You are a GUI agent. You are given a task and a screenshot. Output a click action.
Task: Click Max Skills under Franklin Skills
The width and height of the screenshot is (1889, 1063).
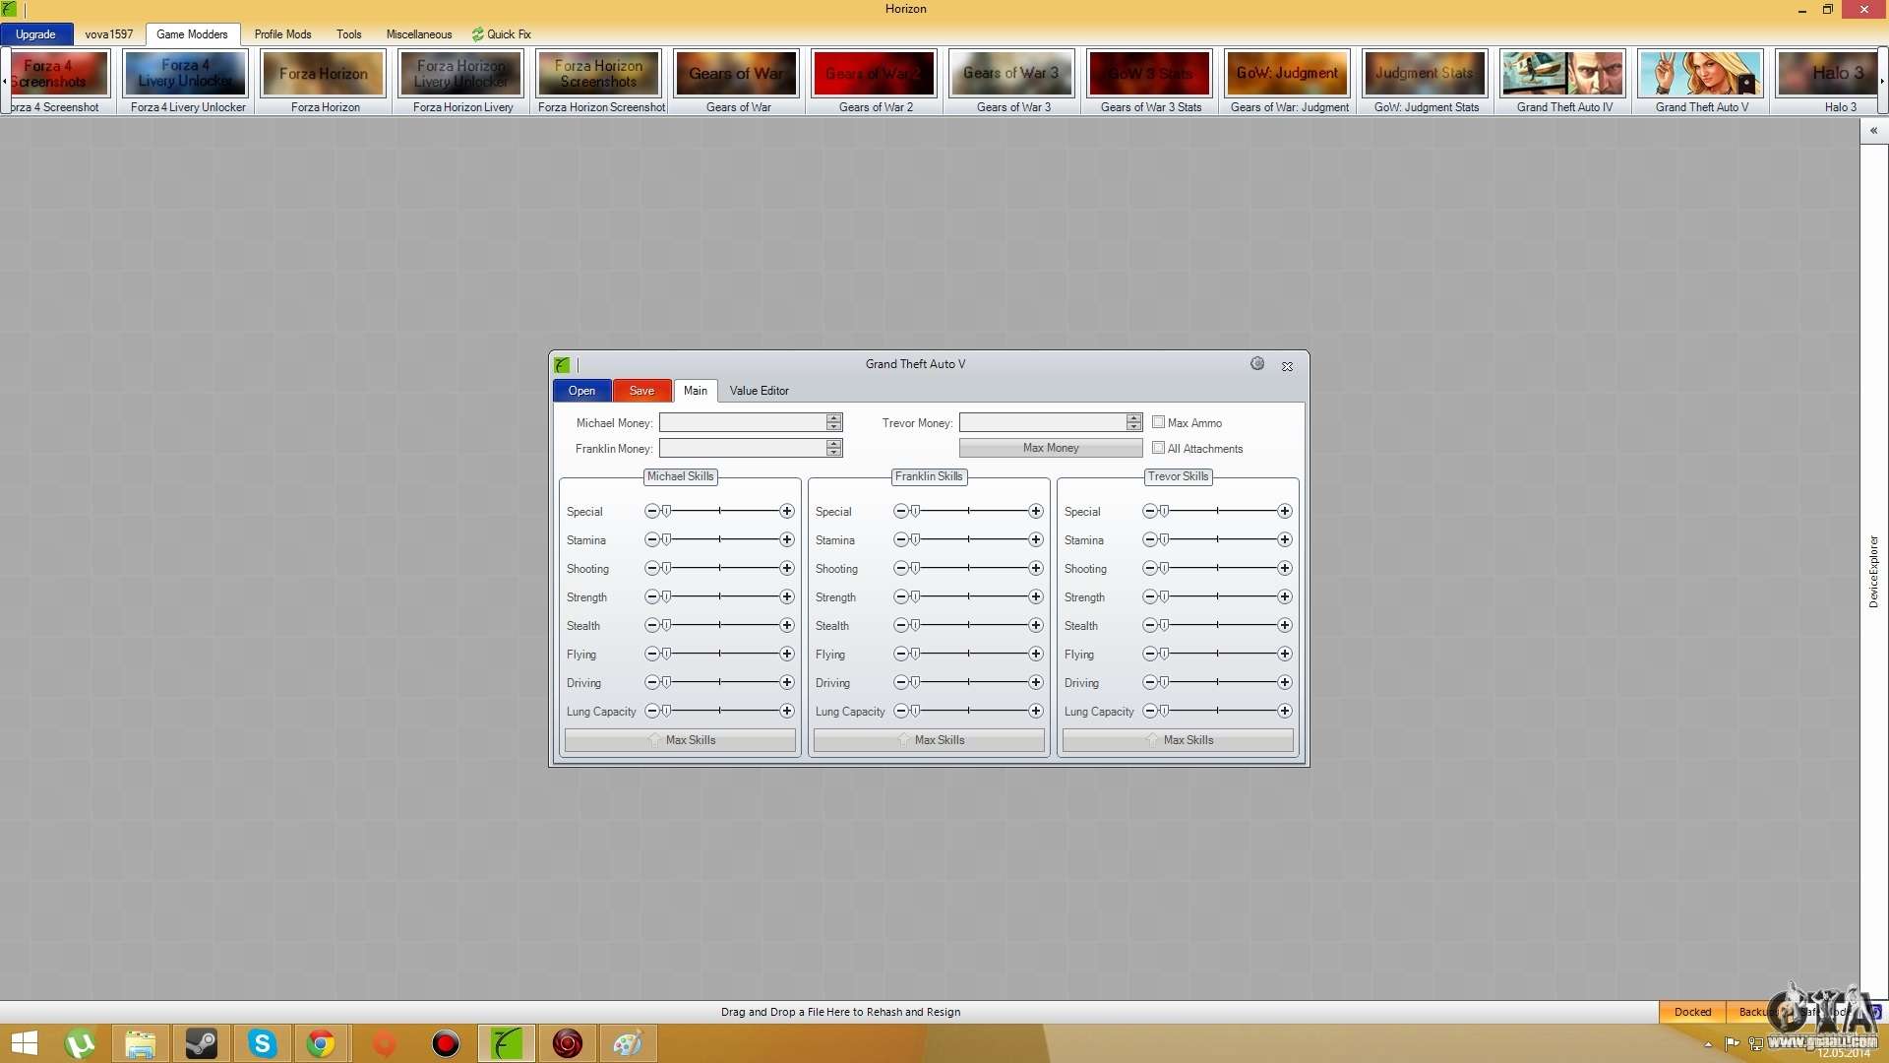(x=929, y=740)
